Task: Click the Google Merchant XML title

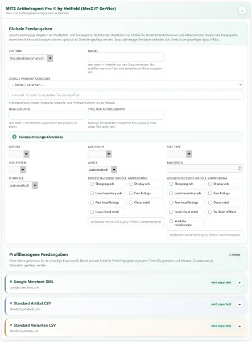Action: 34,282
